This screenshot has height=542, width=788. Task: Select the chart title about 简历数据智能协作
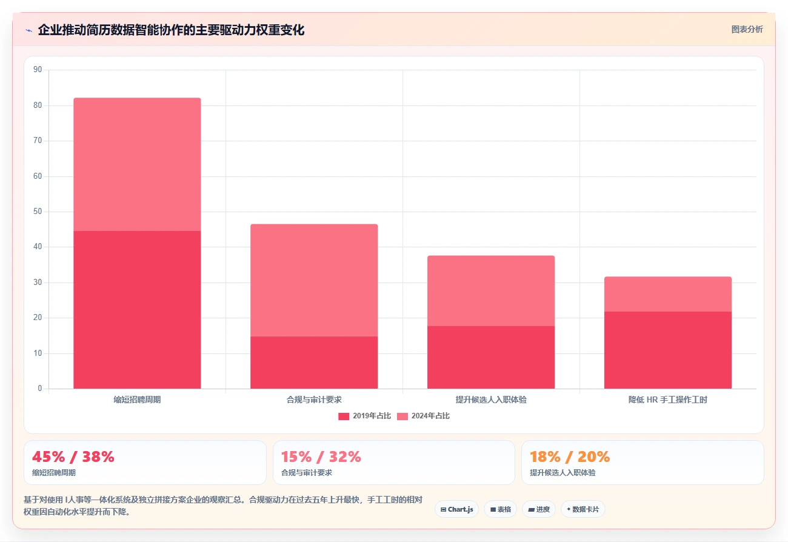coord(171,30)
